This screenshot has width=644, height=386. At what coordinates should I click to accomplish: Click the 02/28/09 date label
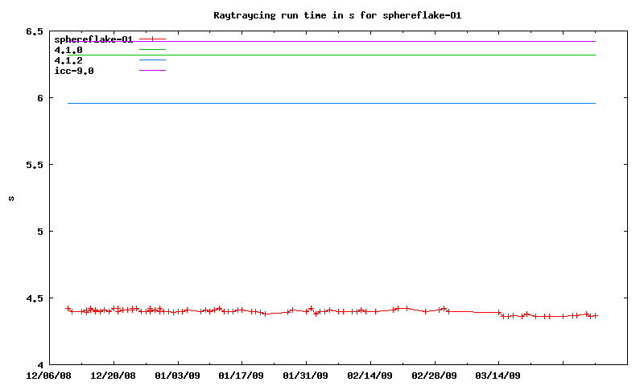click(x=434, y=376)
